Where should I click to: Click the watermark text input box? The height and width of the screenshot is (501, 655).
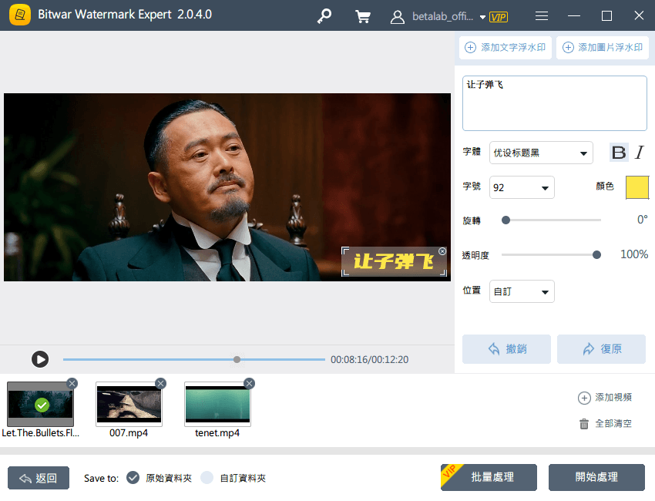pos(554,103)
